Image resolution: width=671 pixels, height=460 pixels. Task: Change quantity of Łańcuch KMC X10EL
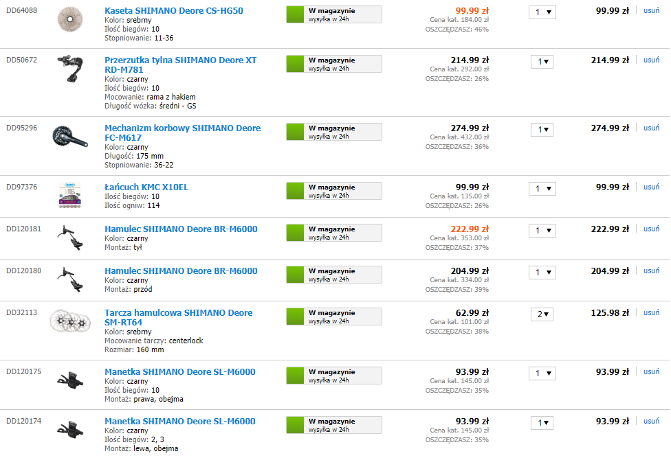[542, 188]
